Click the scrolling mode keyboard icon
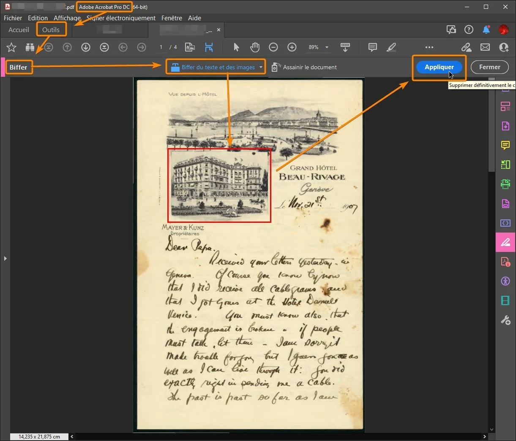Screen dimensions: 516x441 (345, 47)
